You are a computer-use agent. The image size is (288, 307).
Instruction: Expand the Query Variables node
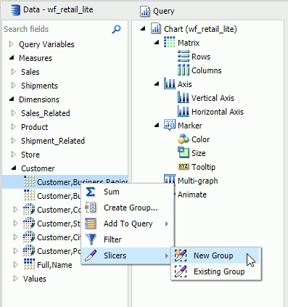click(11, 44)
